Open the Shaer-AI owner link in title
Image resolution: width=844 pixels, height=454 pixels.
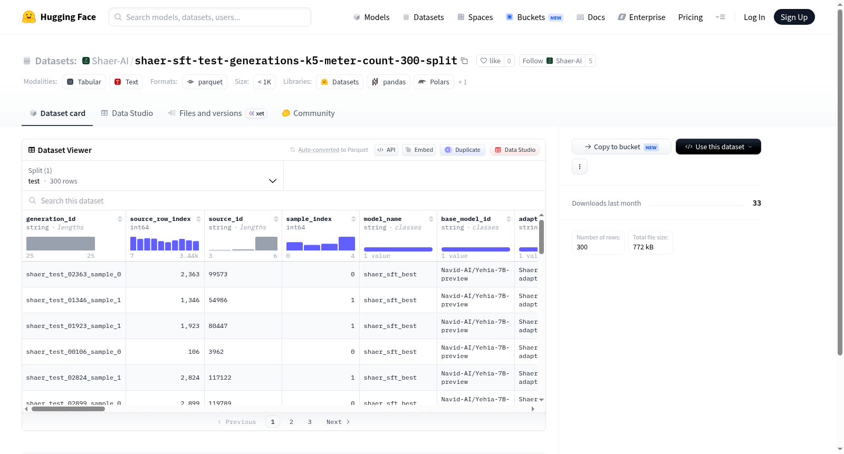click(x=110, y=61)
